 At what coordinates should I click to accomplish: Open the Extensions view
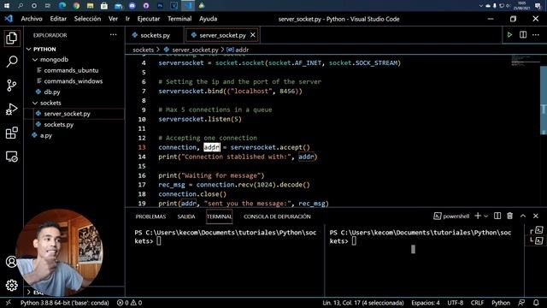click(11, 133)
